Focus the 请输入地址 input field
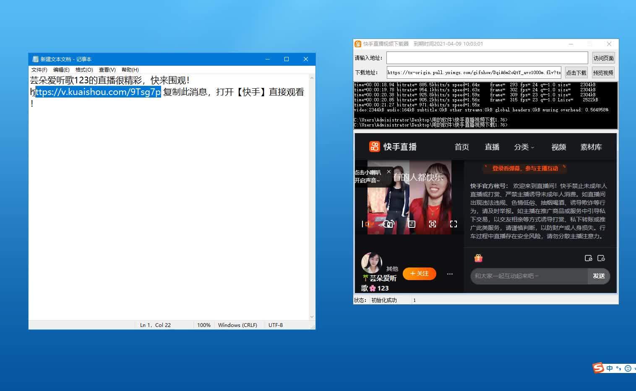The width and height of the screenshot is (636, 391). [487, 58]
